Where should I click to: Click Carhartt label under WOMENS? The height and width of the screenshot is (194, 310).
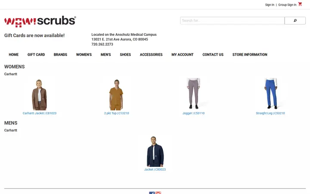click(x=11, y=74)
